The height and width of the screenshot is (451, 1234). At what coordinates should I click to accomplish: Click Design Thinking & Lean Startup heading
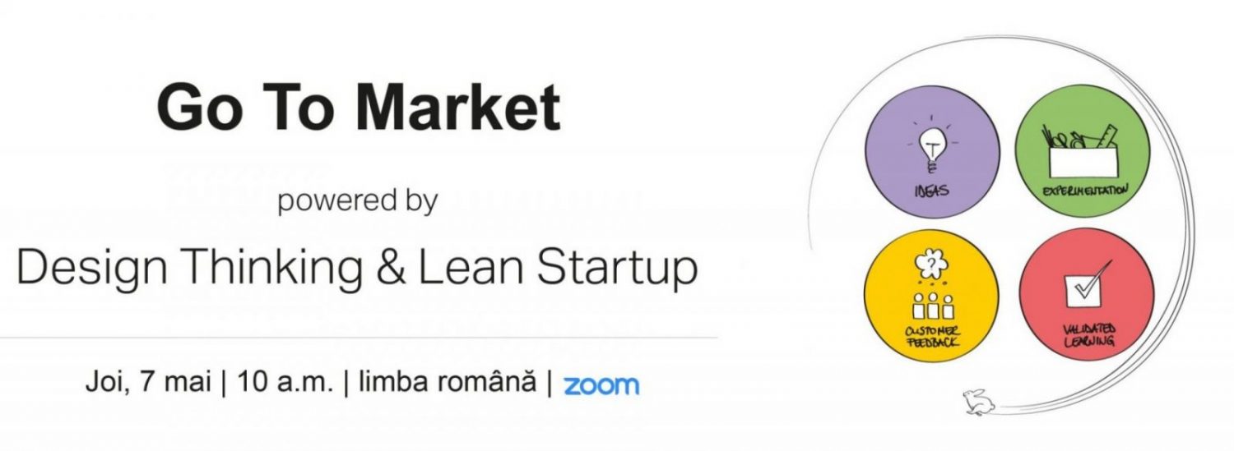point(357,268)
